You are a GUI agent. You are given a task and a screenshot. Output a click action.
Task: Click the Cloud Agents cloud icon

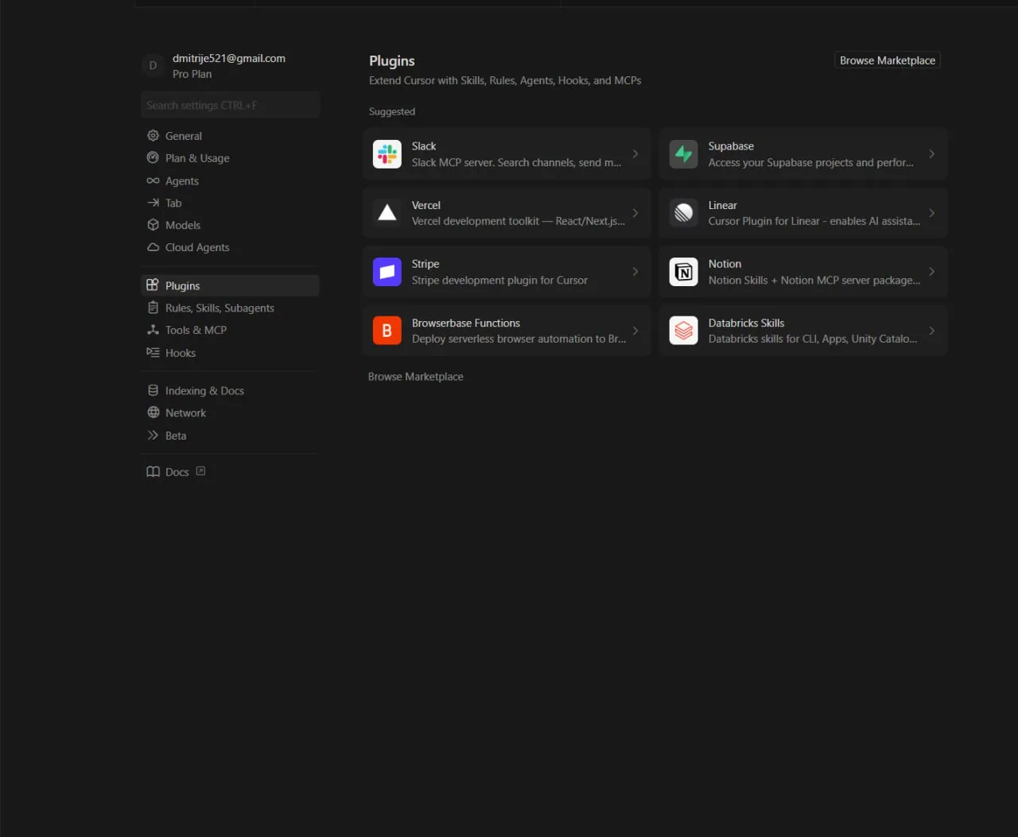pos(153,247)
